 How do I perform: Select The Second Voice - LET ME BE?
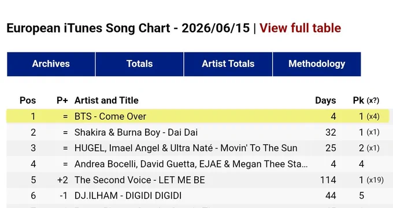198,180
